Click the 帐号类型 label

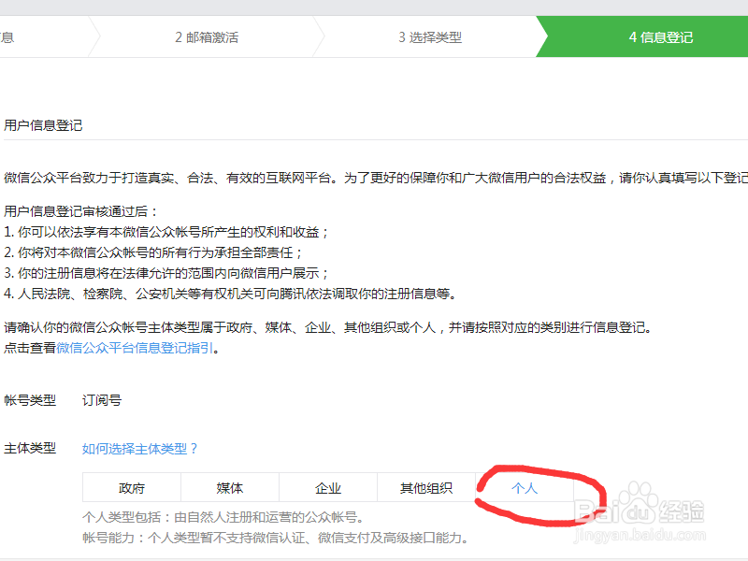[x=30, y=400]
